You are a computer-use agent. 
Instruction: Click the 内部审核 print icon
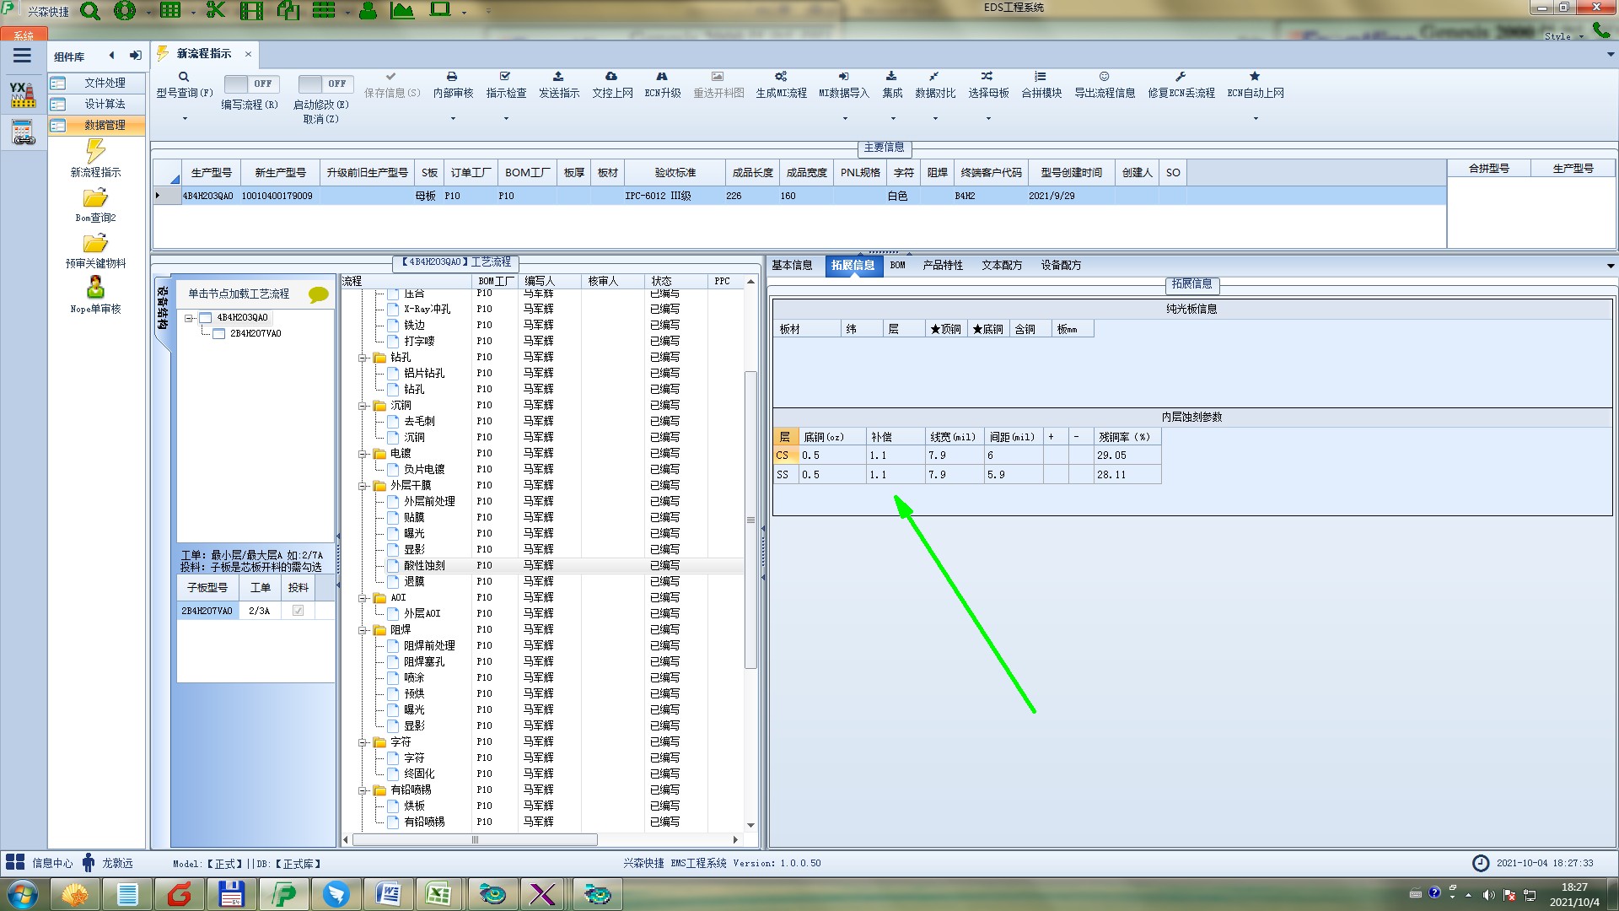pyautogui.click(x=452, y=77)
